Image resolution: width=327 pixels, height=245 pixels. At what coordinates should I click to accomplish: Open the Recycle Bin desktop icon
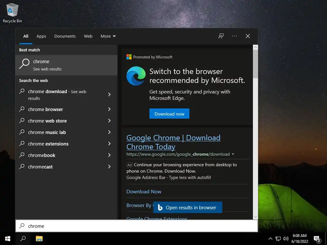click(x=12, y=13)
